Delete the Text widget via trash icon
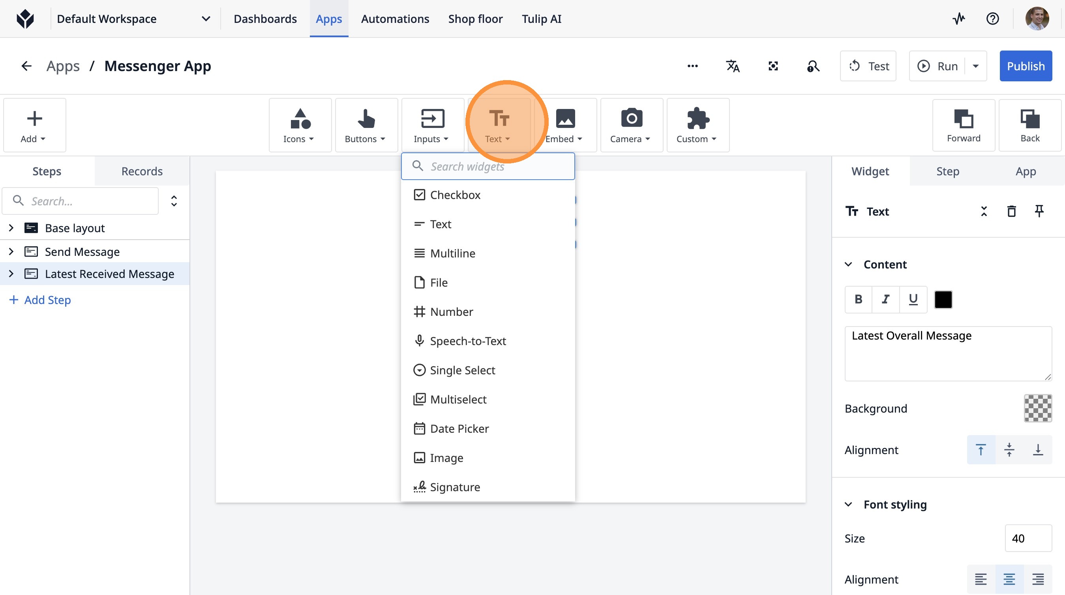The height and width of the screenshot is (595, 1065). point(1011,211)
